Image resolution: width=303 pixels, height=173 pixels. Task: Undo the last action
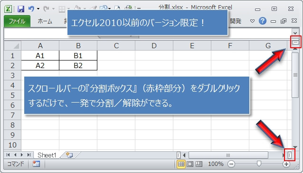coord(31,9)
